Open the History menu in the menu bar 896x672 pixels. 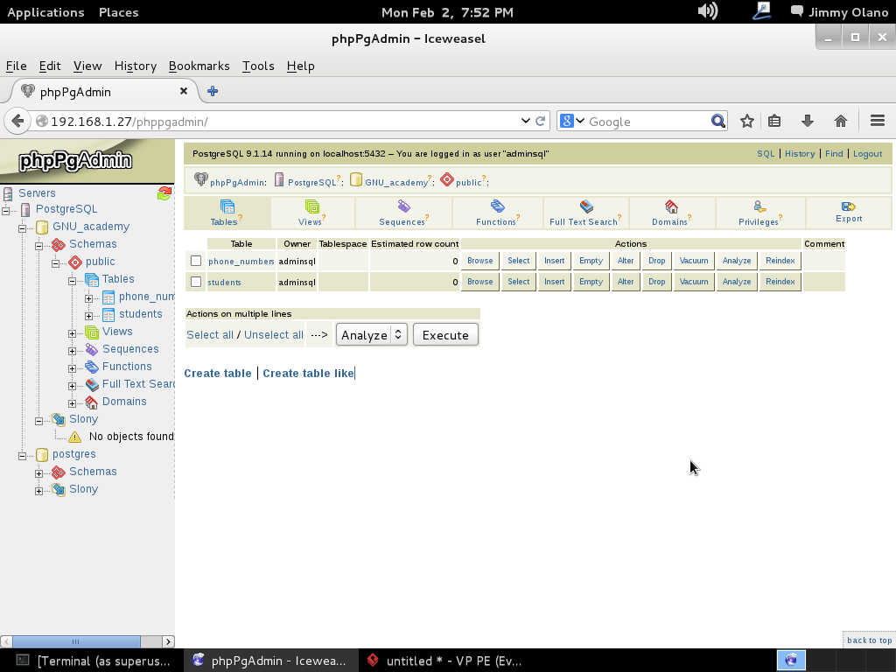[135, 66]
